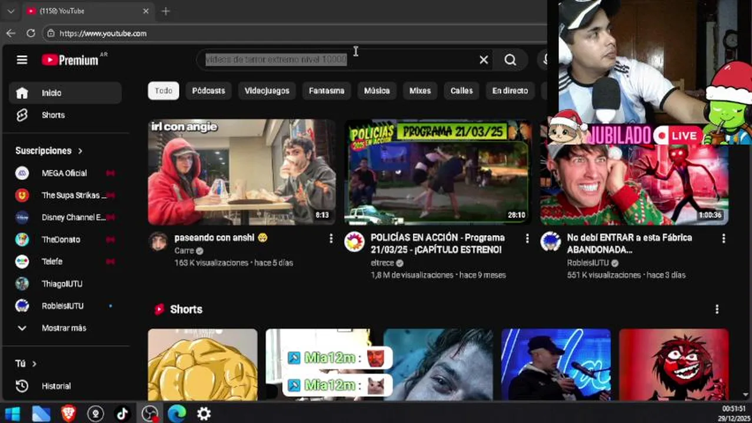This screenshot has height=423, width=752.
Task: Open the golden muscle Short
Action: point(202,364)
